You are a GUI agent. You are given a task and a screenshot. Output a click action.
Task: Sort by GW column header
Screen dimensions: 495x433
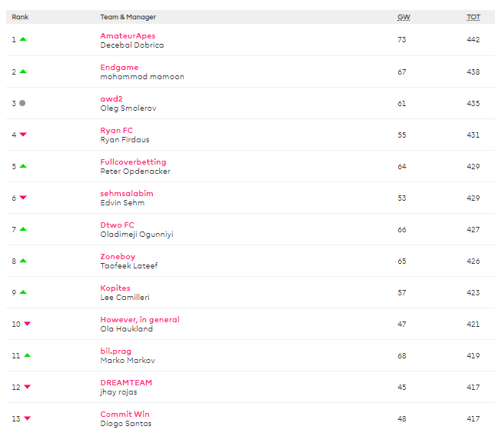[403, 16]
